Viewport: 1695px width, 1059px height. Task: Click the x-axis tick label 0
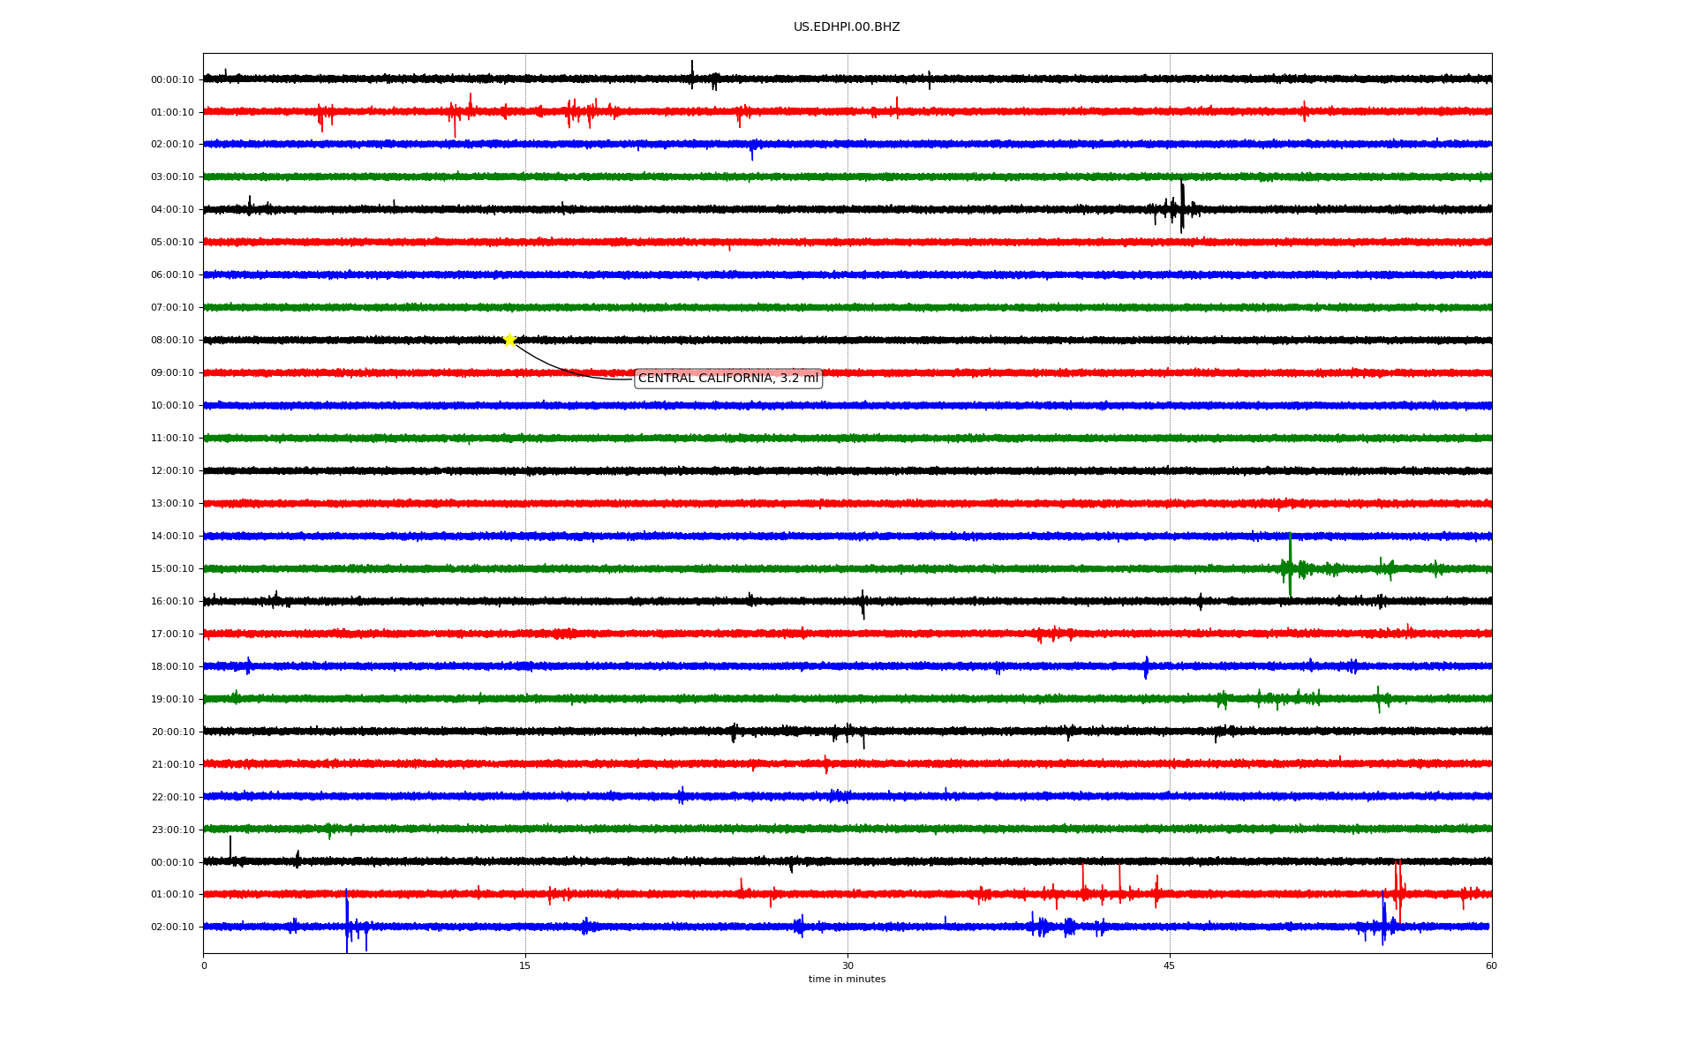click(204, 965)
